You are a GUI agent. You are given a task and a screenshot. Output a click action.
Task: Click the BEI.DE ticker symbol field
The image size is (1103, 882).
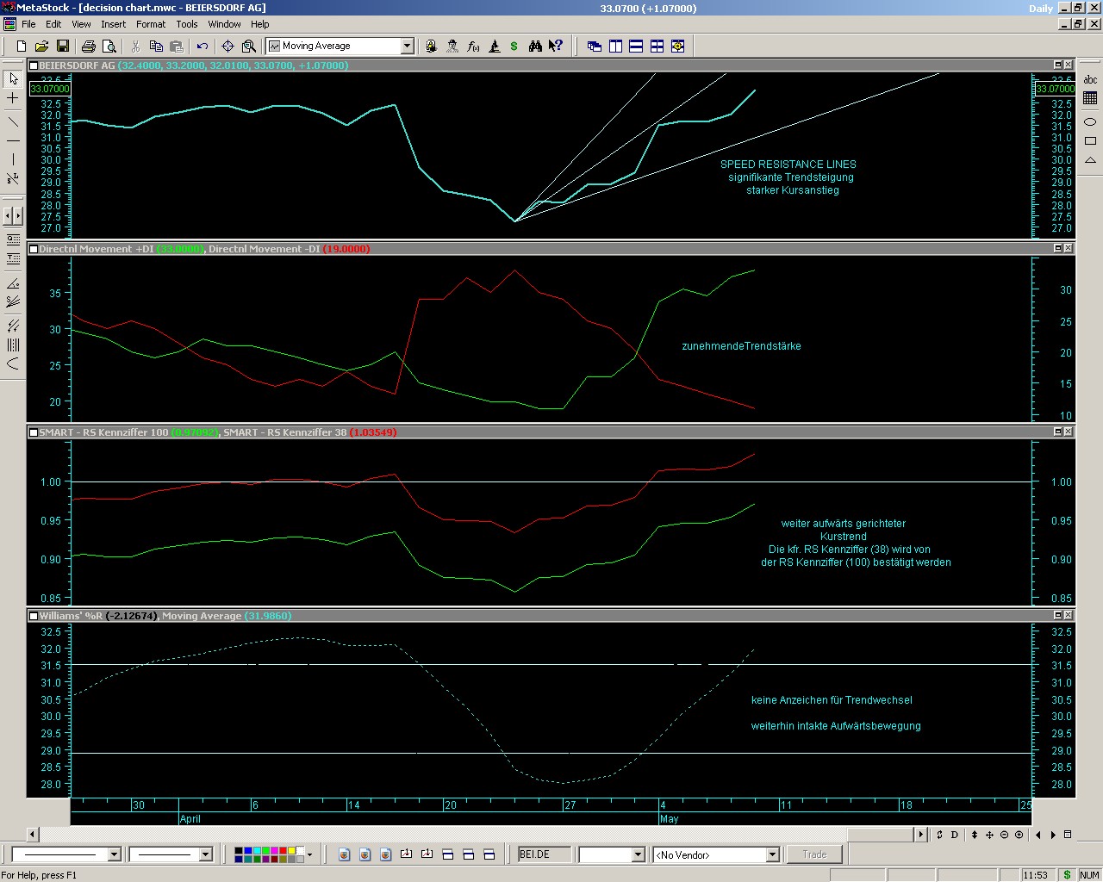click(544, 854)
